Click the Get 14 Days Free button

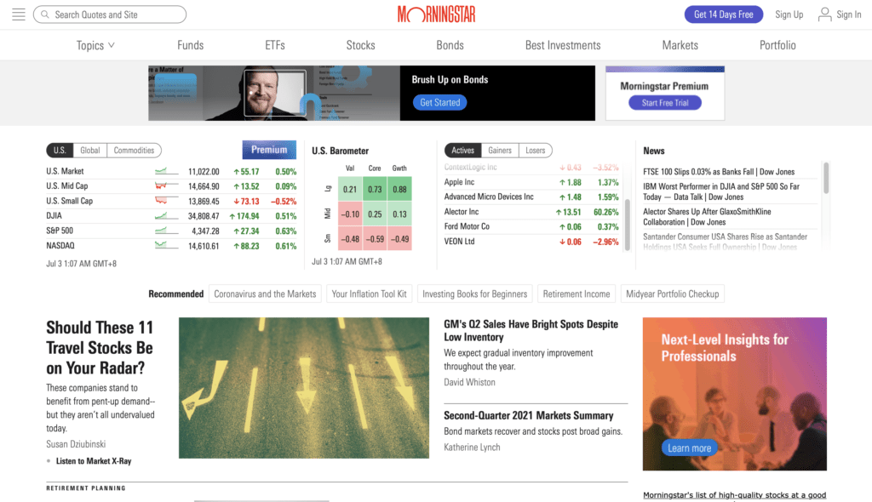[x=723, y=14]
